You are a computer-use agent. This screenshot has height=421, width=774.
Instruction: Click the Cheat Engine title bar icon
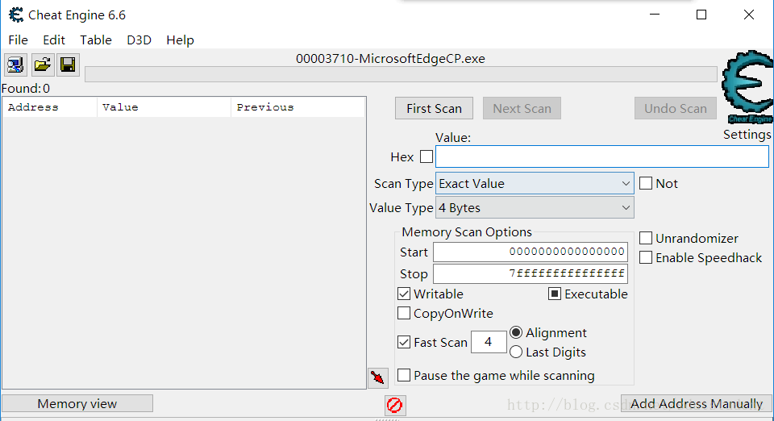16,15
